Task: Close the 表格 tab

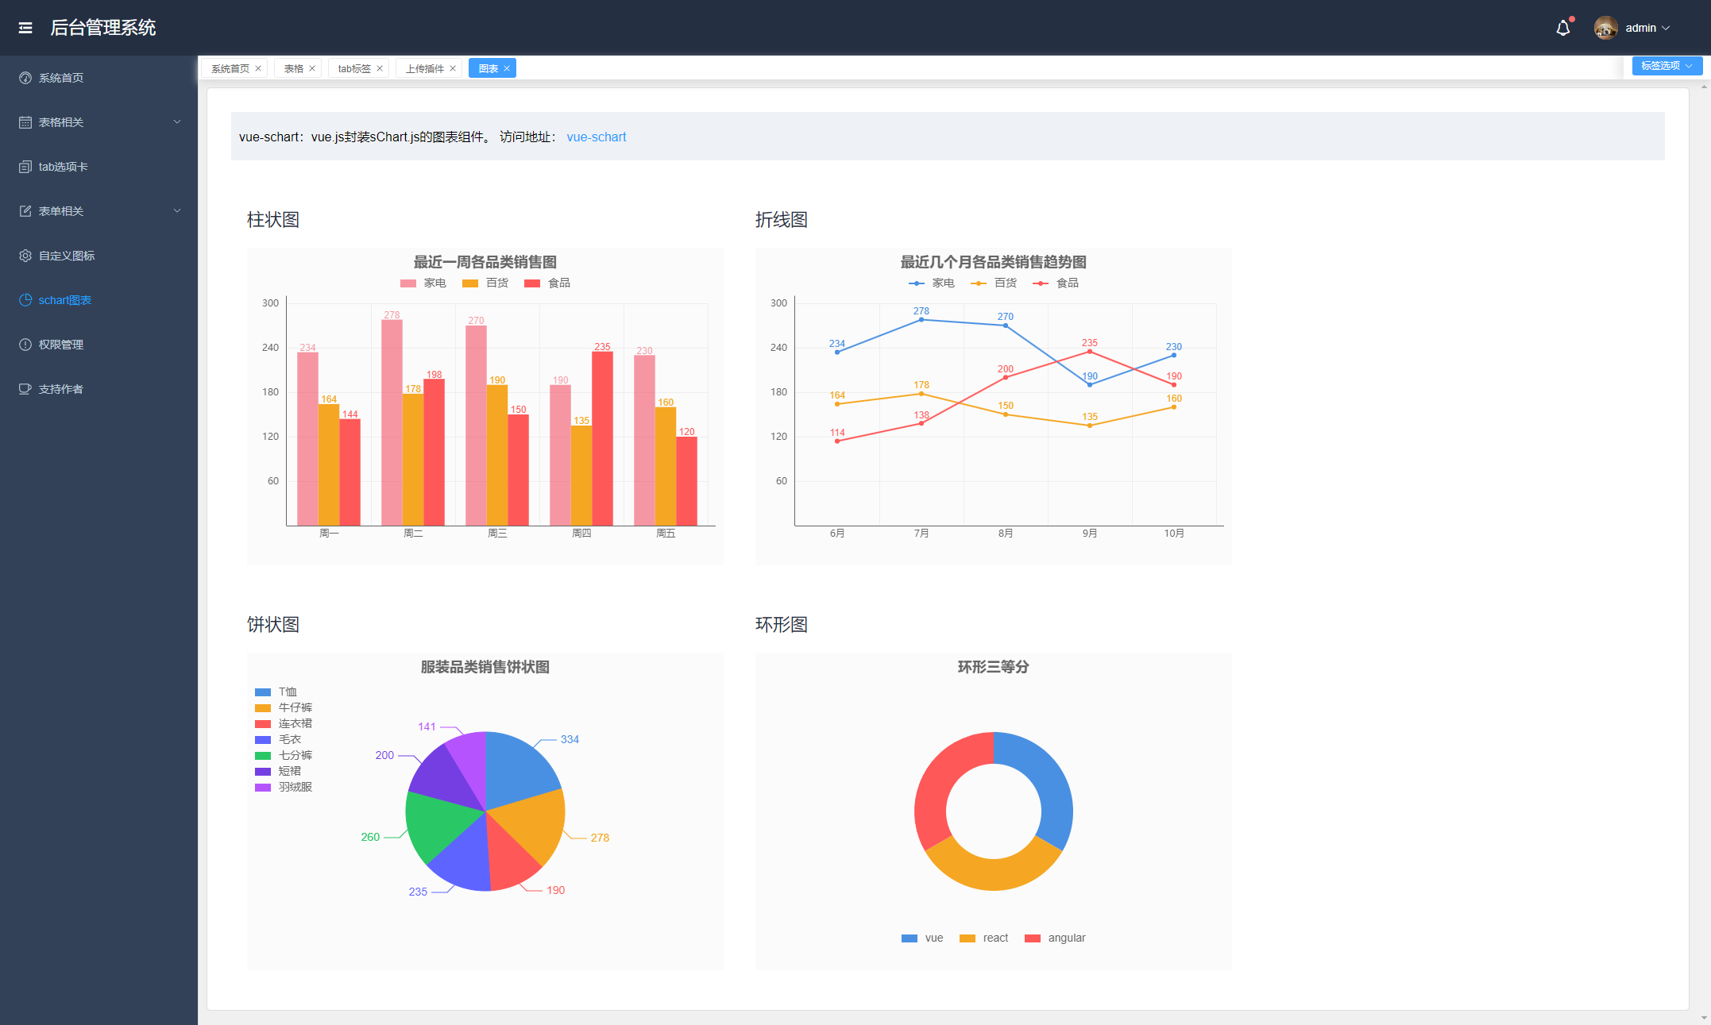Action: (312, 68)
